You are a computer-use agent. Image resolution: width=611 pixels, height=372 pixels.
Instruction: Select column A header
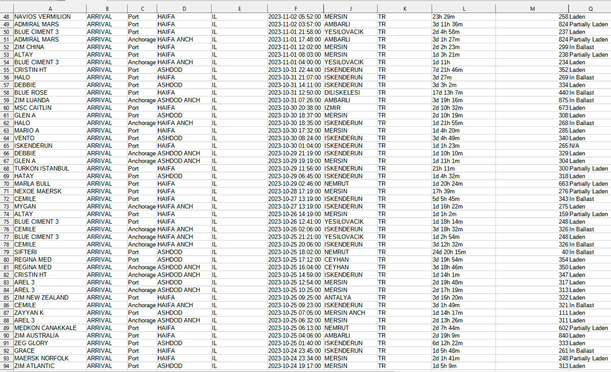tap(49, 9)
